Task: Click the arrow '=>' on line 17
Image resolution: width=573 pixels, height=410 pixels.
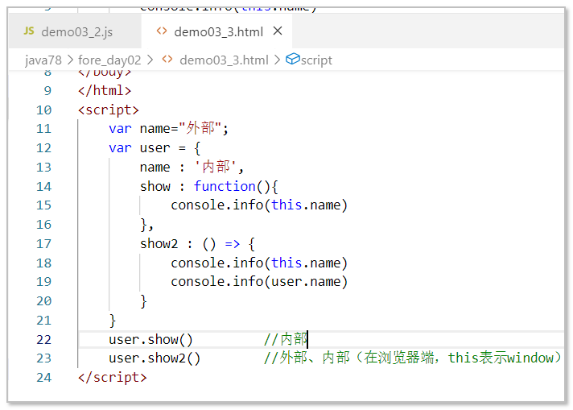Action: (x=233, y=244)
